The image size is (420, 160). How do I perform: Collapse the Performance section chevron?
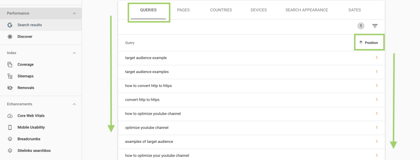click(74, 13)
